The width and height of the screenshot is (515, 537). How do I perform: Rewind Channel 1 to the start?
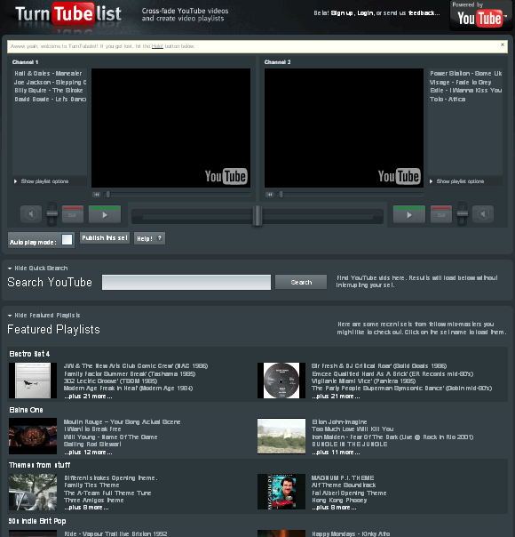pyautogui.click(x=97, y=195)
